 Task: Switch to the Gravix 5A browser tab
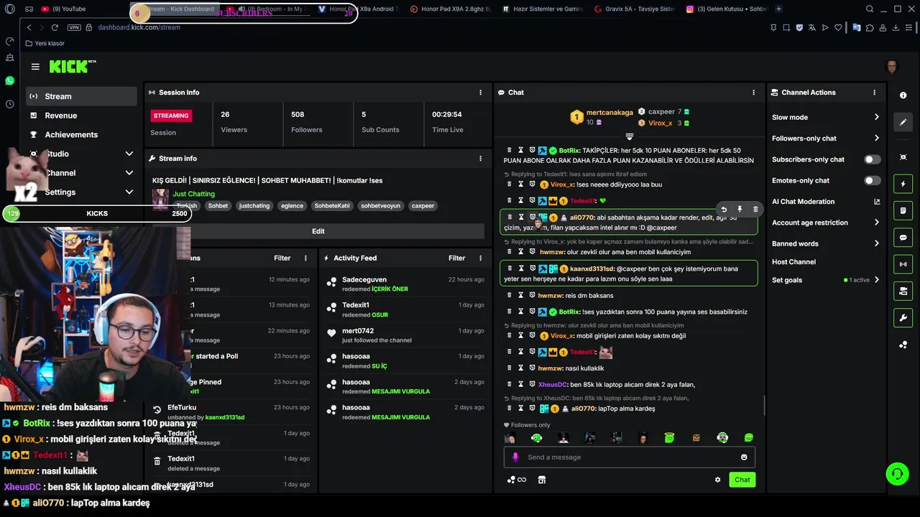click(634, 9)
